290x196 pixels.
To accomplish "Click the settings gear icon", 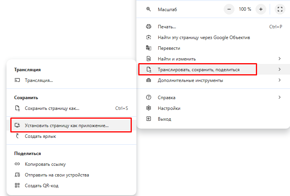I will [149, 108].
